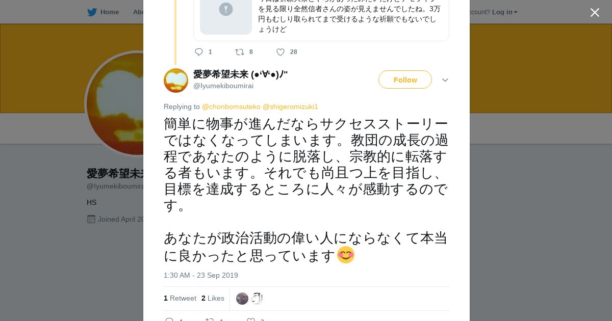Screen dimensions: 612x321
Task: Open the @chonbomsuteko mention link
Action: click(x=231, y=106)
